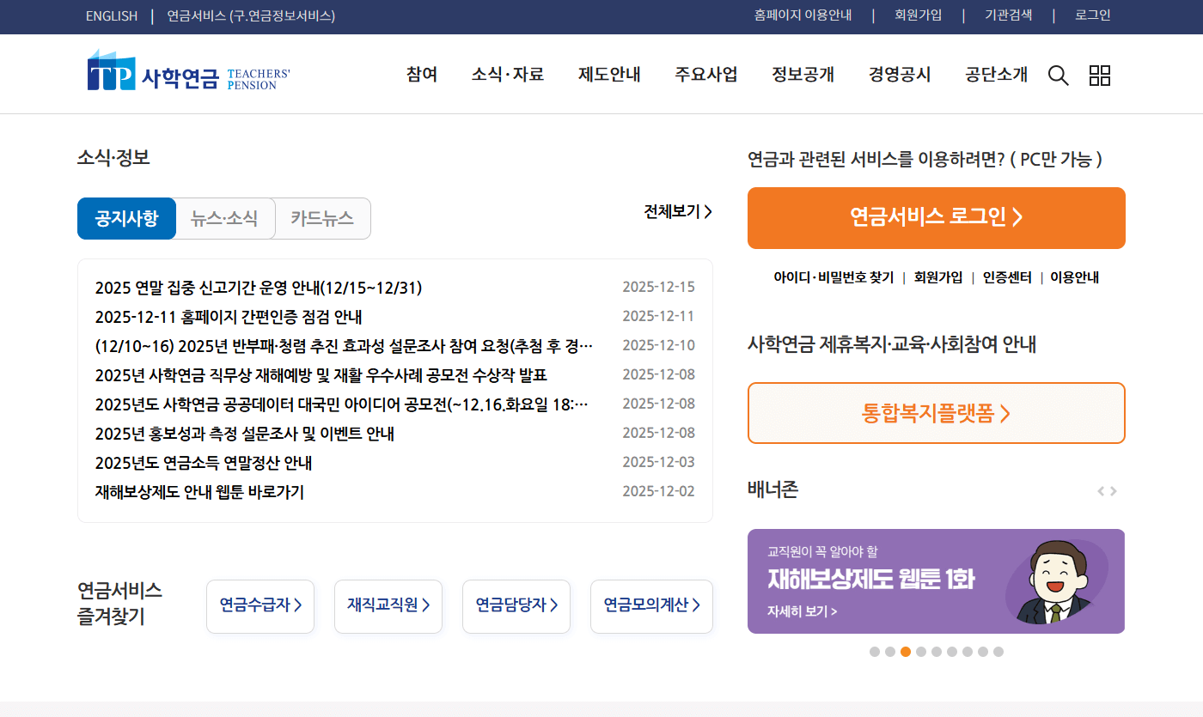Open the all-menu grid icon
The width and height of the screenshot is (1203, 717).
pos(1100,76)
